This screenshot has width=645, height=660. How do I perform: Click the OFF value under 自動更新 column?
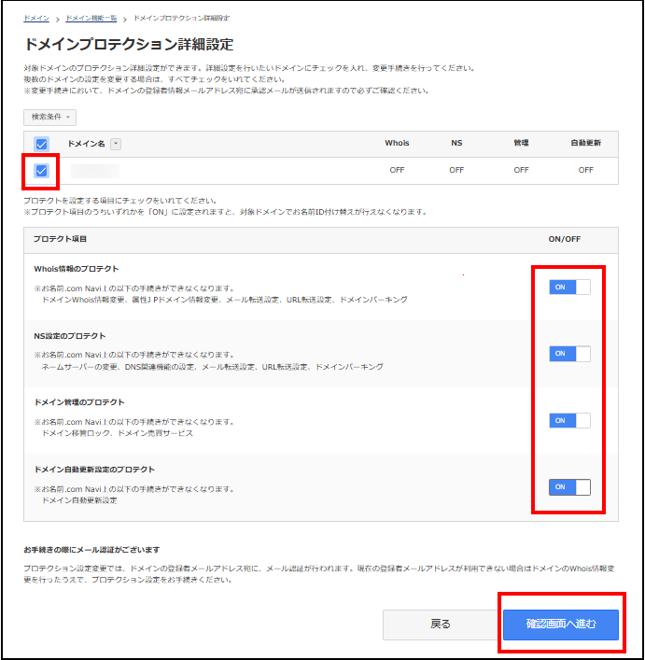pyautogui.click(x=585, y=170)
